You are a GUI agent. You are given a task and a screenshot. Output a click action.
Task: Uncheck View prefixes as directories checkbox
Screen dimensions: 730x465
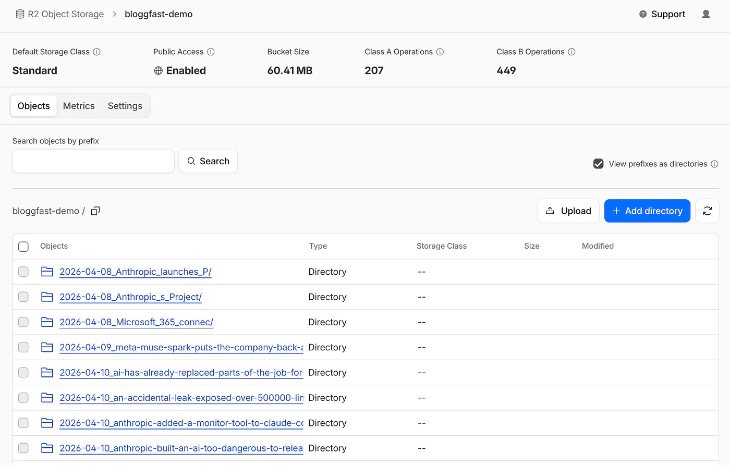click(x=599, y=164)
